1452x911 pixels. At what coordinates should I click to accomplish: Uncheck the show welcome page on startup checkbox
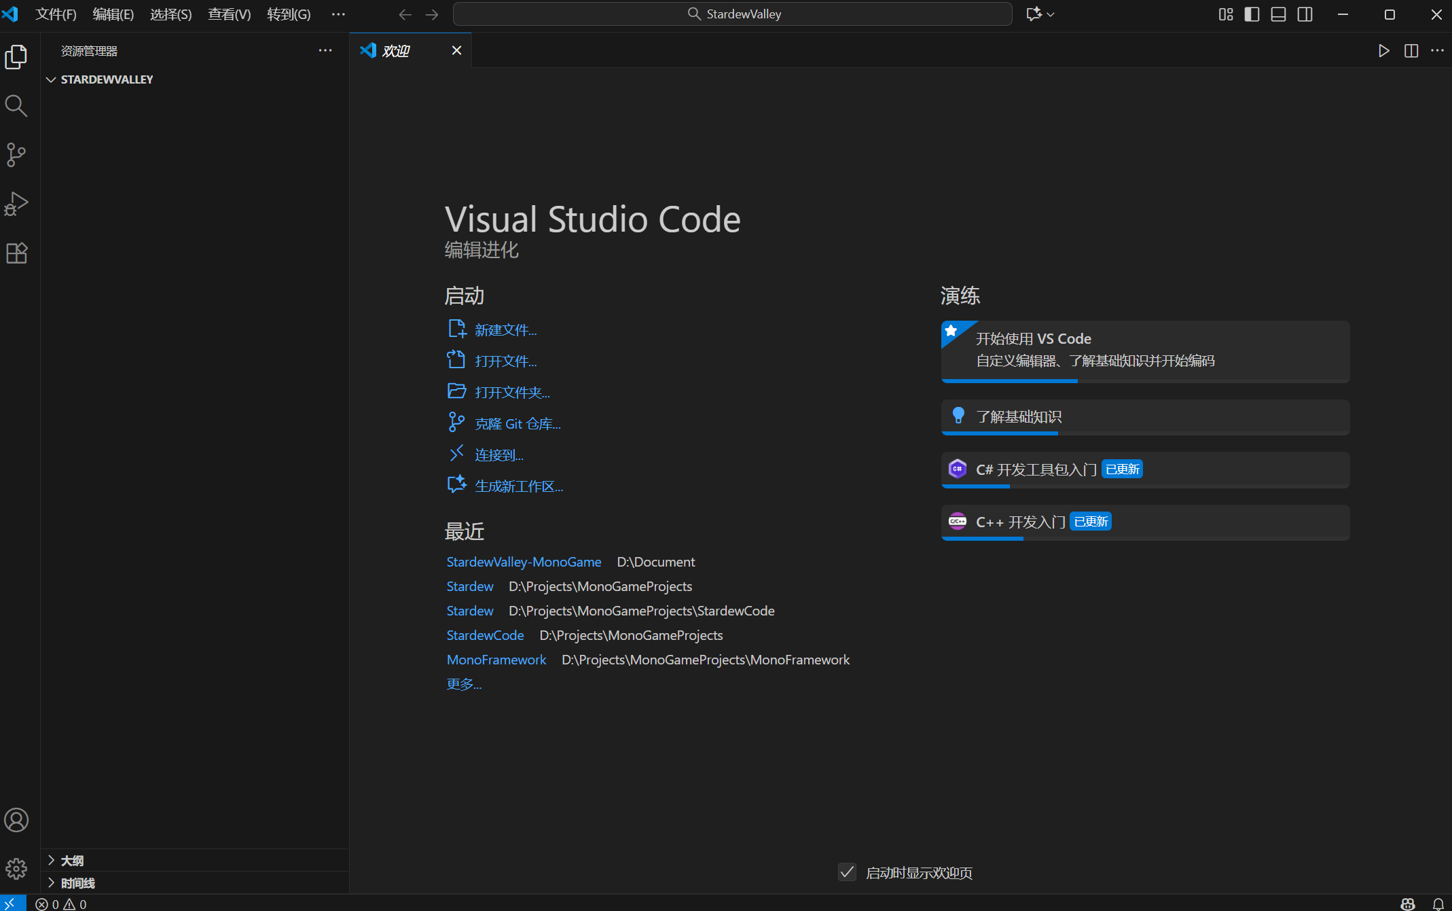click(x=847, y=872)
